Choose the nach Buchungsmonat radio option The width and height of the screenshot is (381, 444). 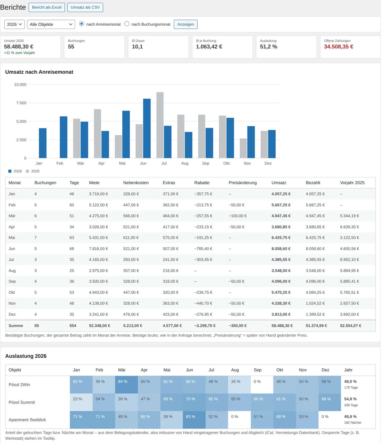click(x=127, y=24)
